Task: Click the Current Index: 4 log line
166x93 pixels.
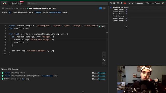Action: point(120,20)
